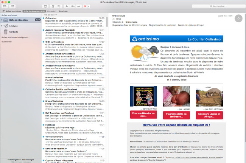Open the baby and cat diaporama thumbnail

176,96
